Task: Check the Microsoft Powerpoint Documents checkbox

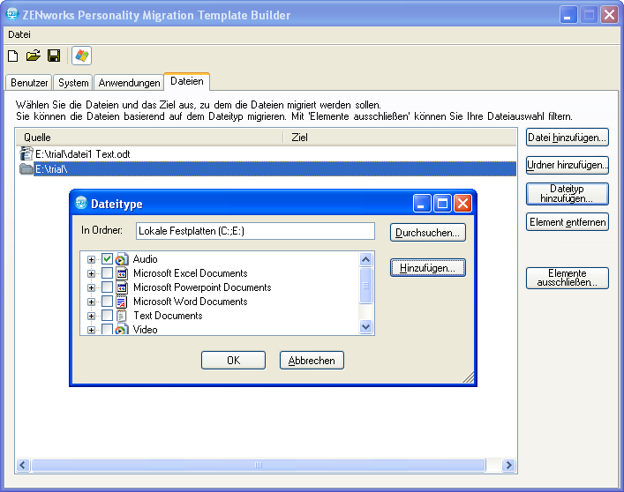Action: pyautogui.click(x=107, y=287)
